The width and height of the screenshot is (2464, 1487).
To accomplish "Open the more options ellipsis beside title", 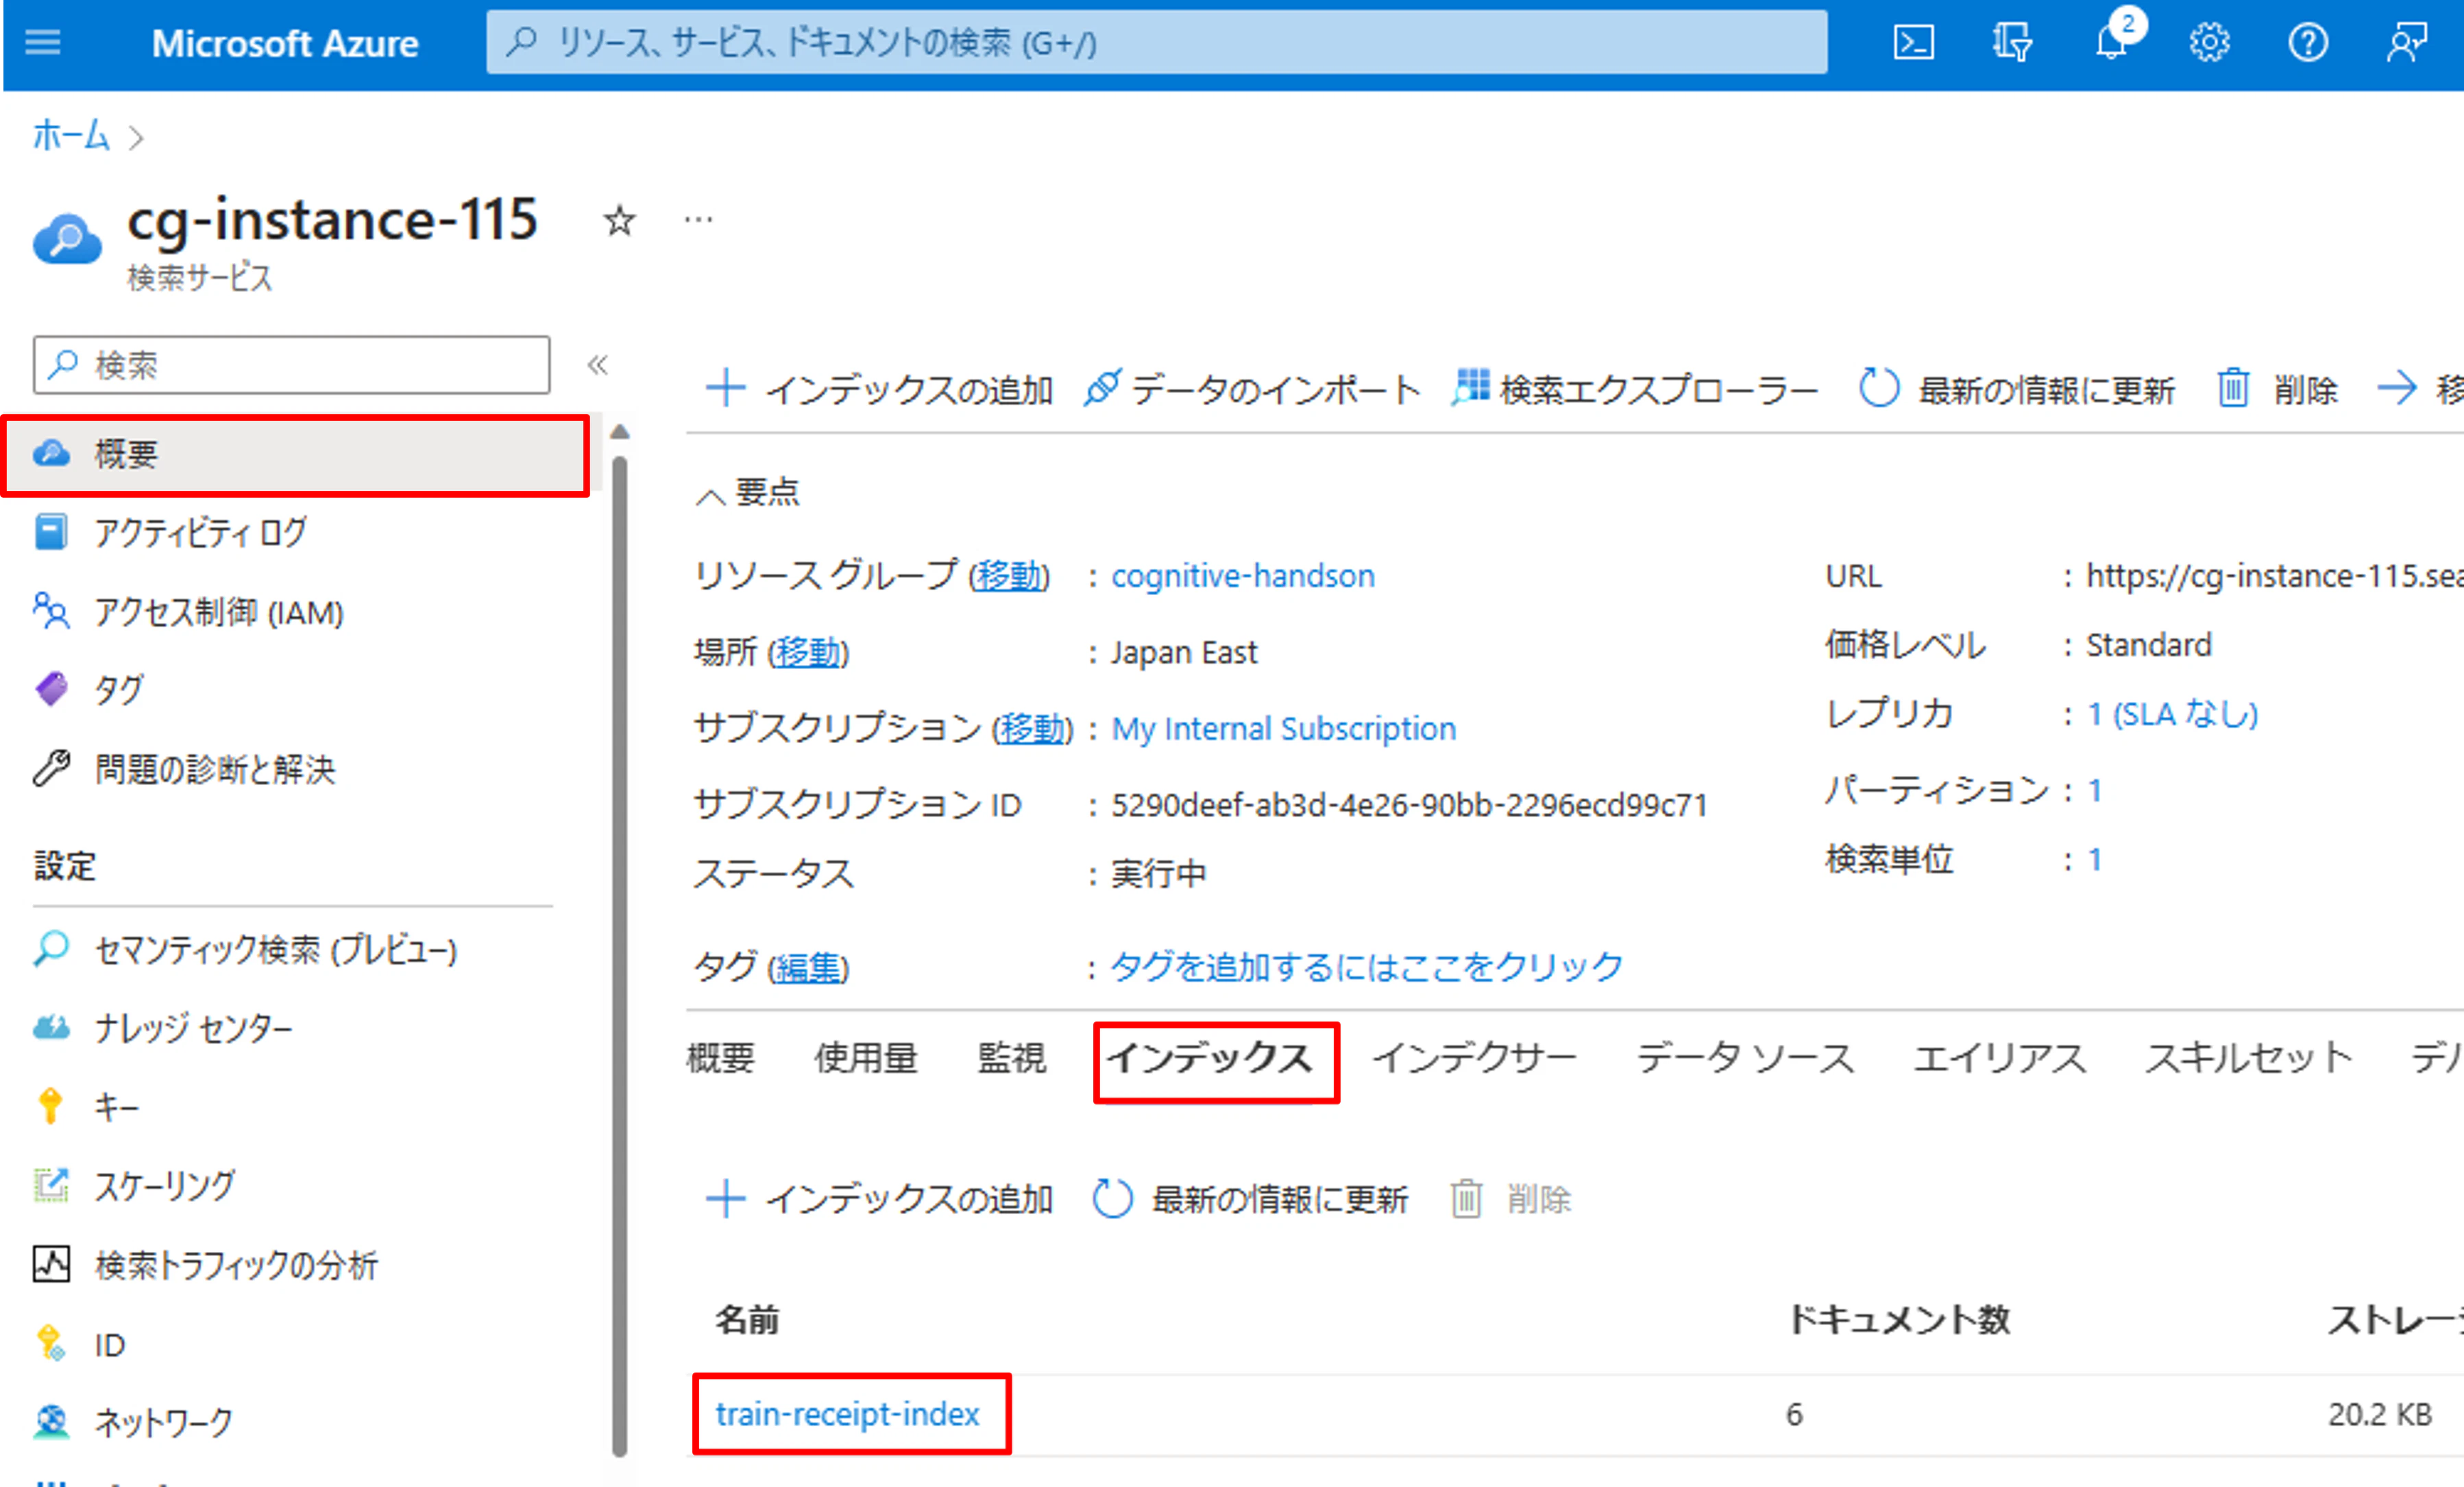I will tap(698, 220).
